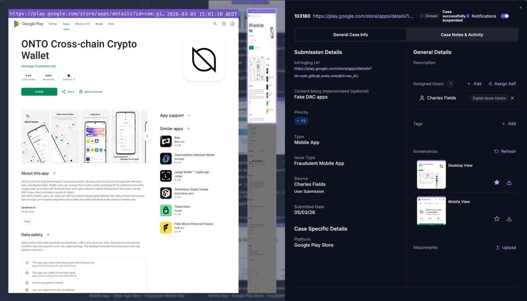Screen dimensions: 527x301
Task: Refresh the screenshots
Action: coord(505,152)
